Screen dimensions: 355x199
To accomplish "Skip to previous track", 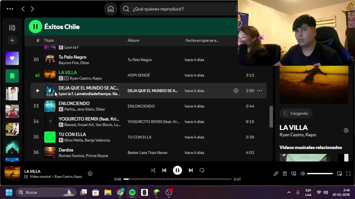I will point(164,170).
